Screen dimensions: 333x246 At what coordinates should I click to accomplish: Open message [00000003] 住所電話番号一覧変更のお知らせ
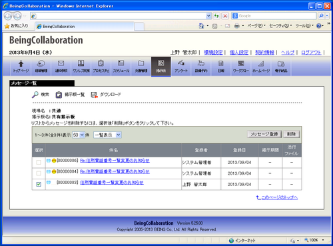[x=112, y=183]
